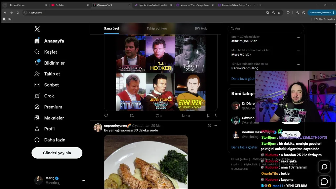Screen dimensions: 336x189
Task: View analytics of Star Trek post
Action: pos(185,116)
